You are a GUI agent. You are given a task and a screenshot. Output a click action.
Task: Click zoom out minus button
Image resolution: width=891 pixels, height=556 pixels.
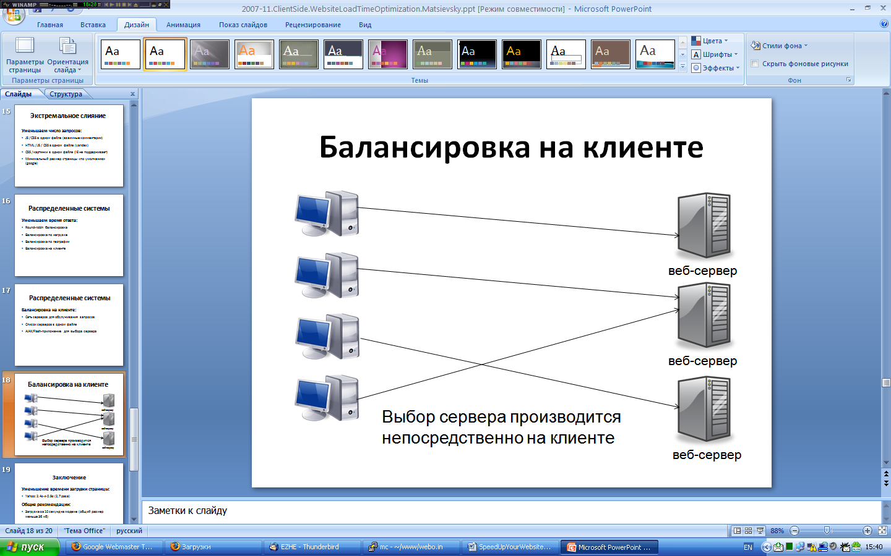pyautogui.click(x=795, y=531)
